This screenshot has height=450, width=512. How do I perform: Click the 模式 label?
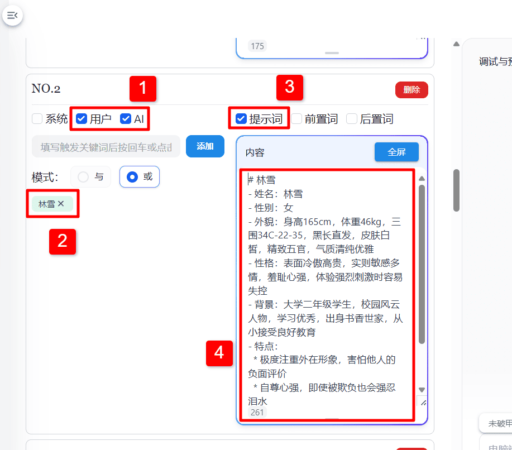[x=45, y=178]
